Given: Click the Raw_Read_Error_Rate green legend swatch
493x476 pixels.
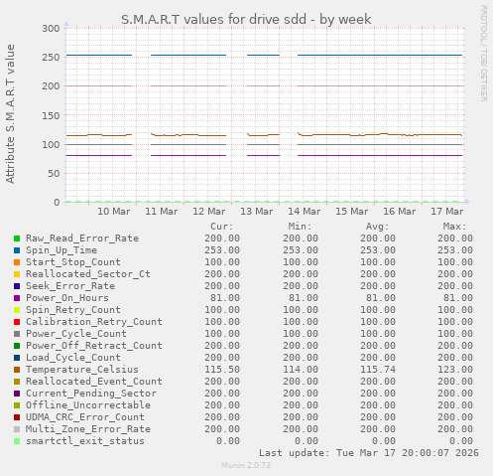Looking at the screenshot, I should pos(17,238).
